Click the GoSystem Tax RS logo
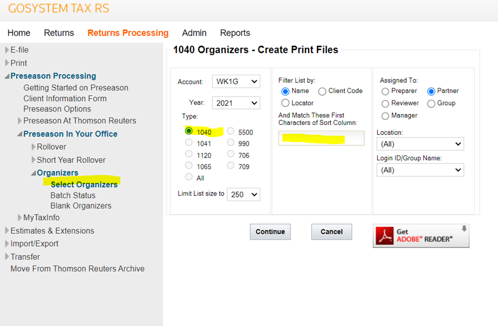The height and width of the screenshot is (326, 498). (x=58, y=8)
